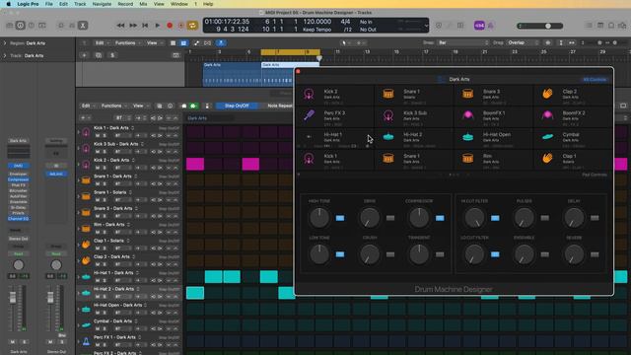The height and width of the screenshot is (355, 631).
Task: Click the Kit Controls button
Action: point(595,79)
